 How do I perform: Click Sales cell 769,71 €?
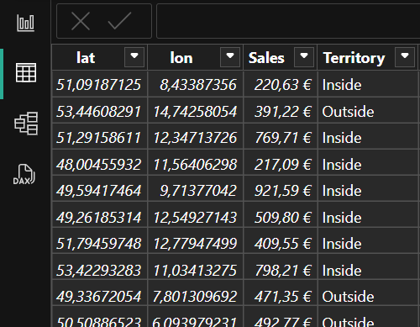pyautogui.click(x=281, y=137)
